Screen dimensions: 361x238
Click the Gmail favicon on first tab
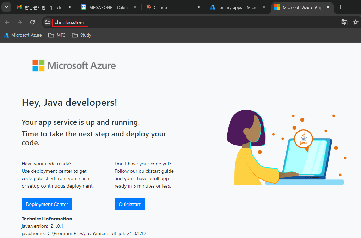[19, 7]
